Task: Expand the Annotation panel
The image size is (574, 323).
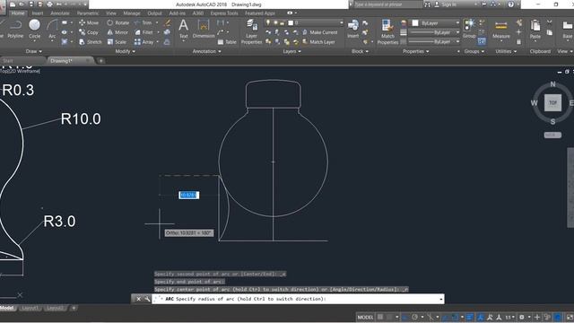Action: tap(207, 51)
